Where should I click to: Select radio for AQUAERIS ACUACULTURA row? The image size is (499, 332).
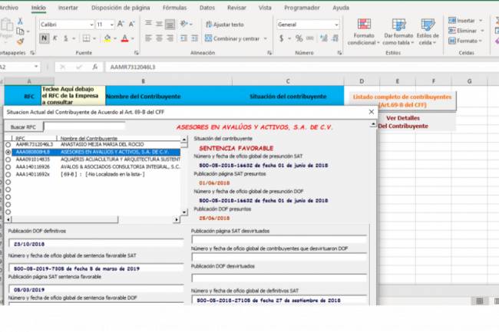(8, 159)
